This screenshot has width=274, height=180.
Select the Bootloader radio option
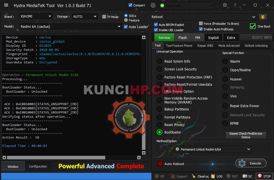[x=159, y=132]
